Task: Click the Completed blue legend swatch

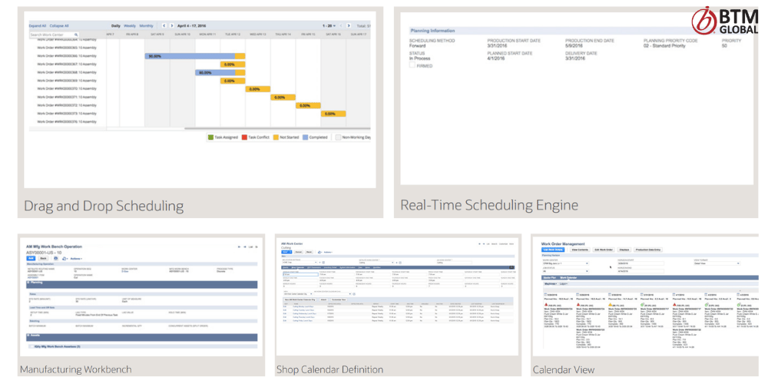Action: point(305,137)
